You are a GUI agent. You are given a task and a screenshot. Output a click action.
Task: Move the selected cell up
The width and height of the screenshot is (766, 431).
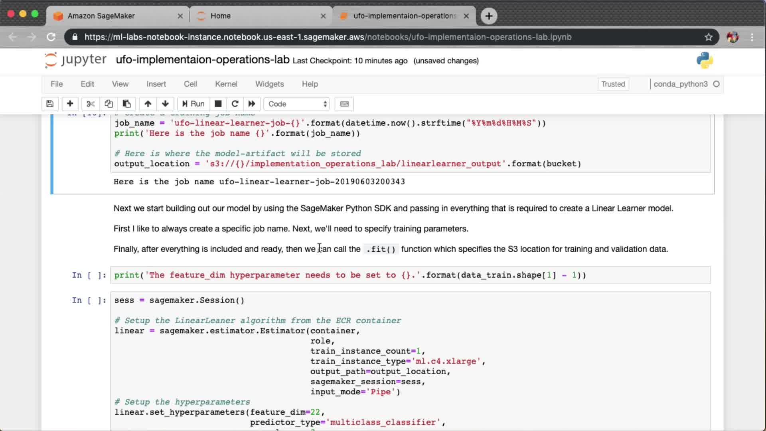(x=148, y=104)
